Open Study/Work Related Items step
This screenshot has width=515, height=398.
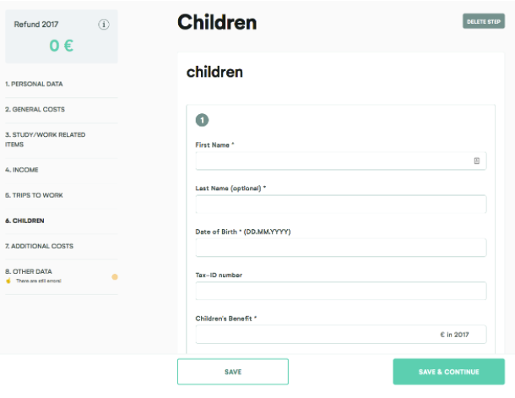[45, 139]
